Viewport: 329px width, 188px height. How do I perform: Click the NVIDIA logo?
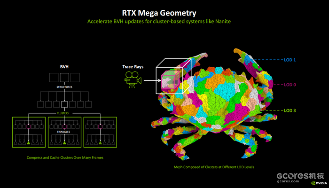(x=319, y=183)
